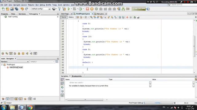Click the globe browser icon
Viewport: 197px width, 110px height.
tap(54, 9)
